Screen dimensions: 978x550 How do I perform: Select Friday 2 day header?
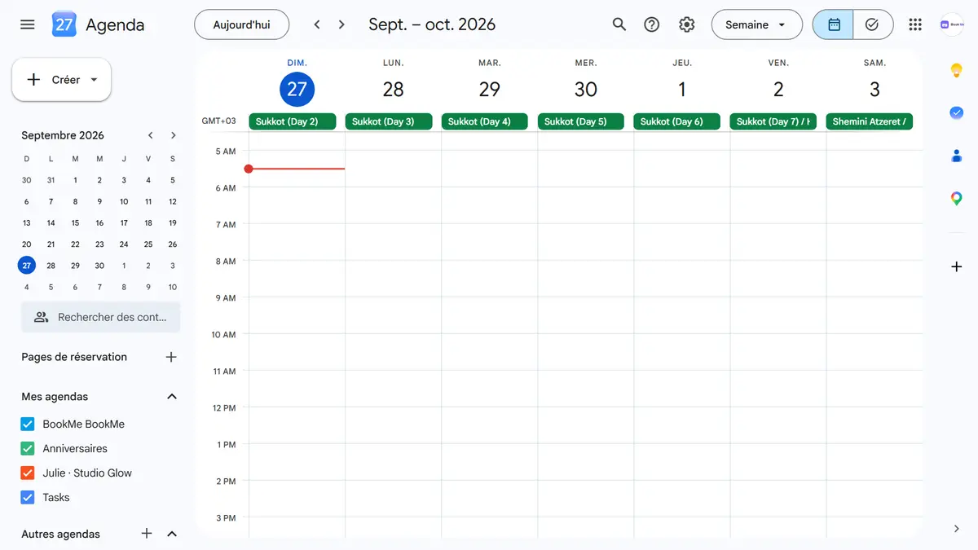pos(778,89)
